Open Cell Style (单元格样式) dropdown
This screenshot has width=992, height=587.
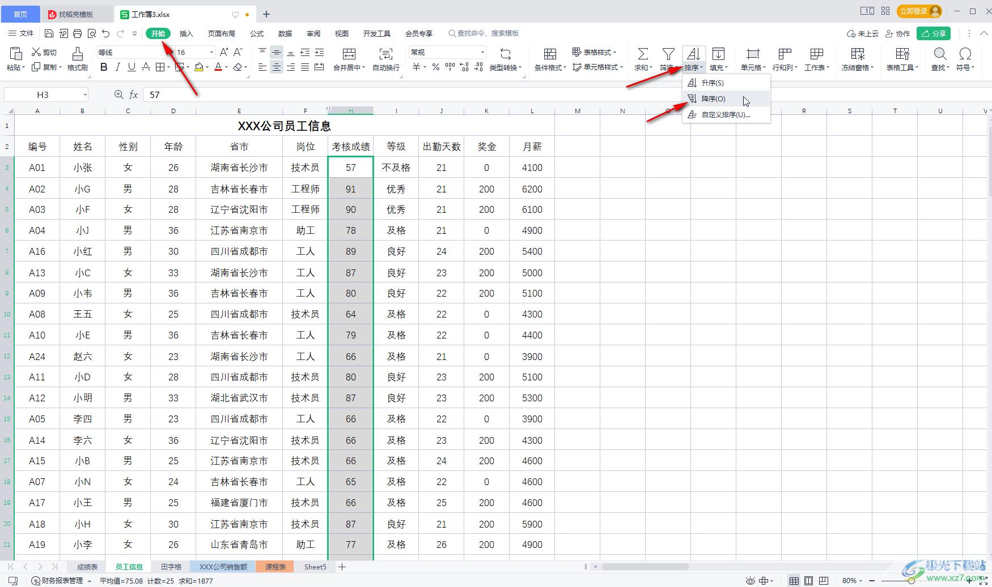(x=597, y=67)
